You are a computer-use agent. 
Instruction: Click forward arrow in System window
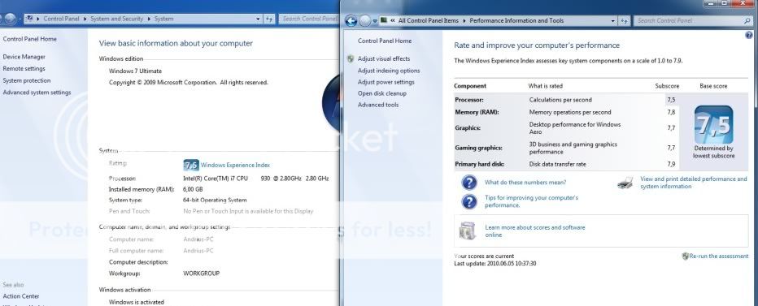coord(10,19)
